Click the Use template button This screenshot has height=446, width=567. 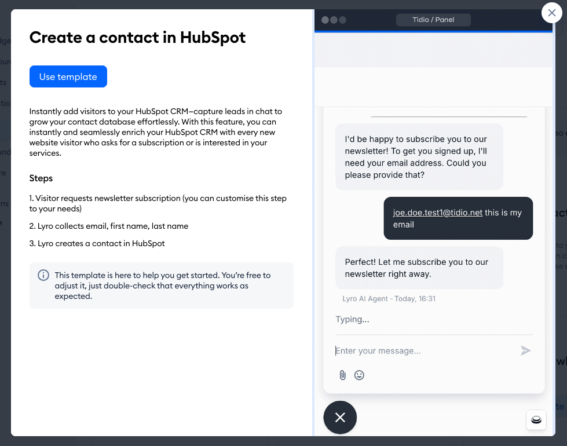click(x=68, y=76)
